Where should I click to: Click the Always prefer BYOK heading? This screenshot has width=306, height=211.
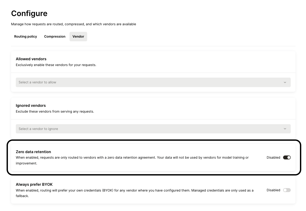[34, 184]
